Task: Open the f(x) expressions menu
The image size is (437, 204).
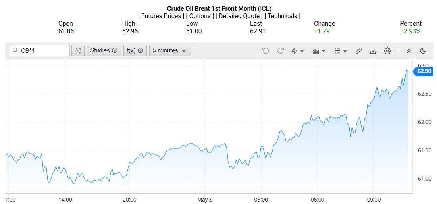Action: click(x=135, y=50)
